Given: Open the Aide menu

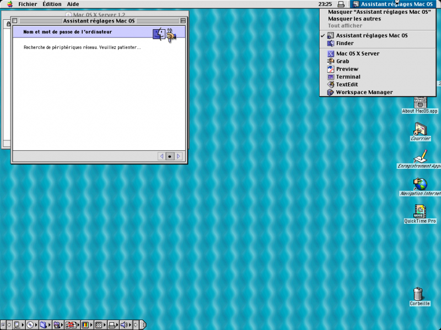Looking at the screenshot, I should pos(73,4).
